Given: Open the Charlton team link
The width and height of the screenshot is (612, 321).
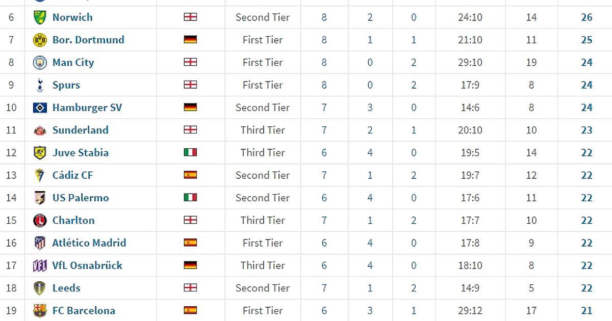Looking at the screenshot, I should (73, 220).
